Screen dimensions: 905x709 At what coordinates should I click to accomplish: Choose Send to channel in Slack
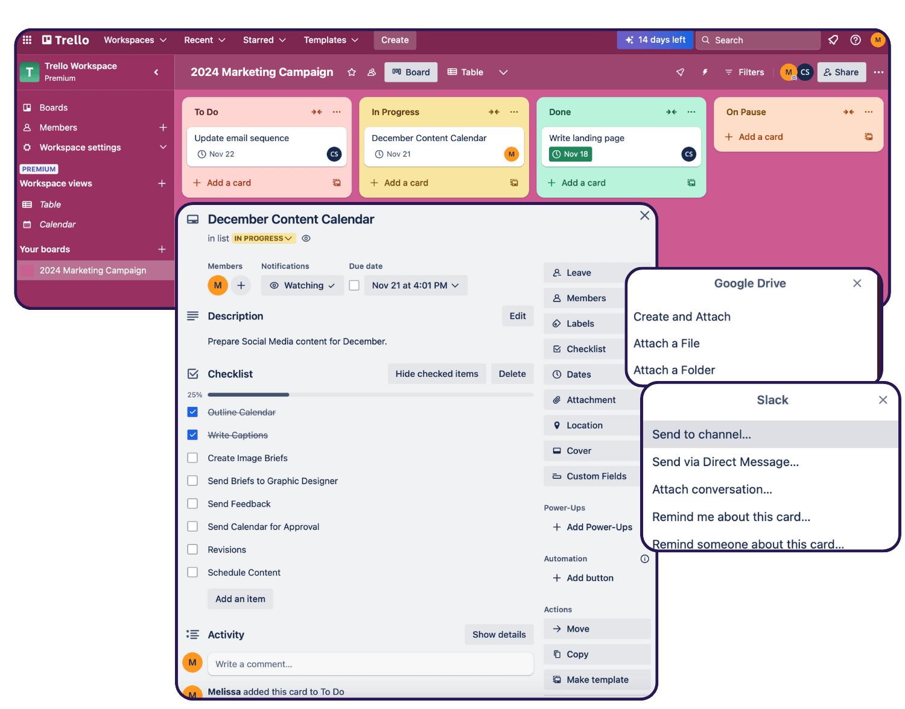point(770,435)
